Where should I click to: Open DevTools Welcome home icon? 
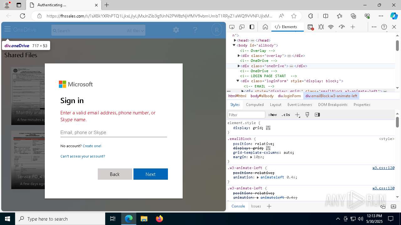coord(265,27)
